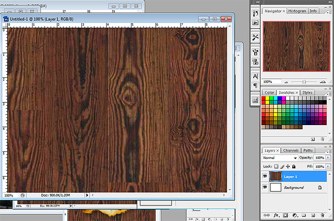Open the Actions panel play icon
The height and width of the screenshot is (221, 334).
tap(256, 23)
